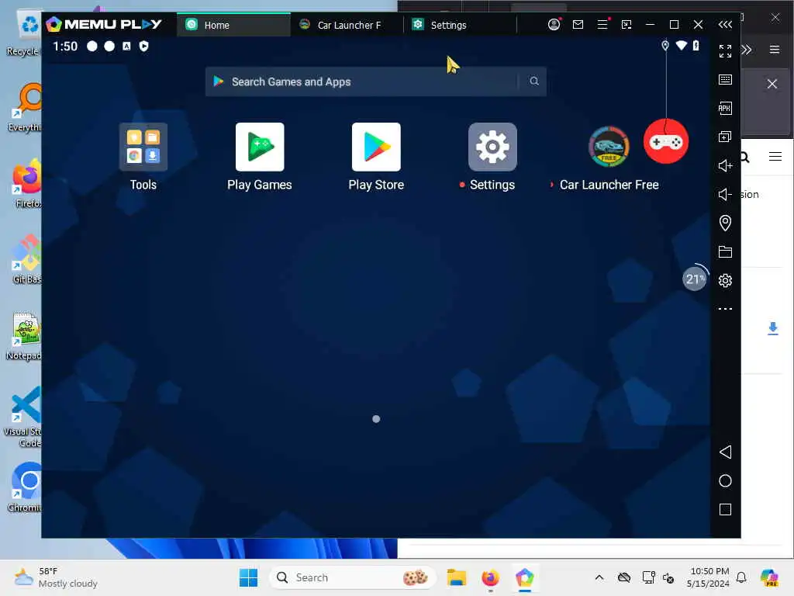Click the magnifier icon in search bar
The image size is (794, 596).
pos(534,81)
